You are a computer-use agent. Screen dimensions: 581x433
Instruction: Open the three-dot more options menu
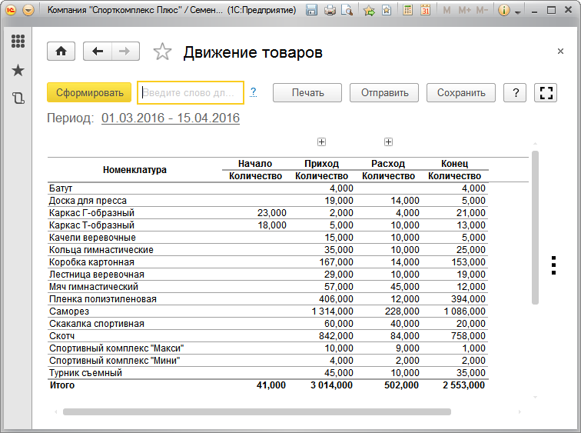tap(553, 265)
